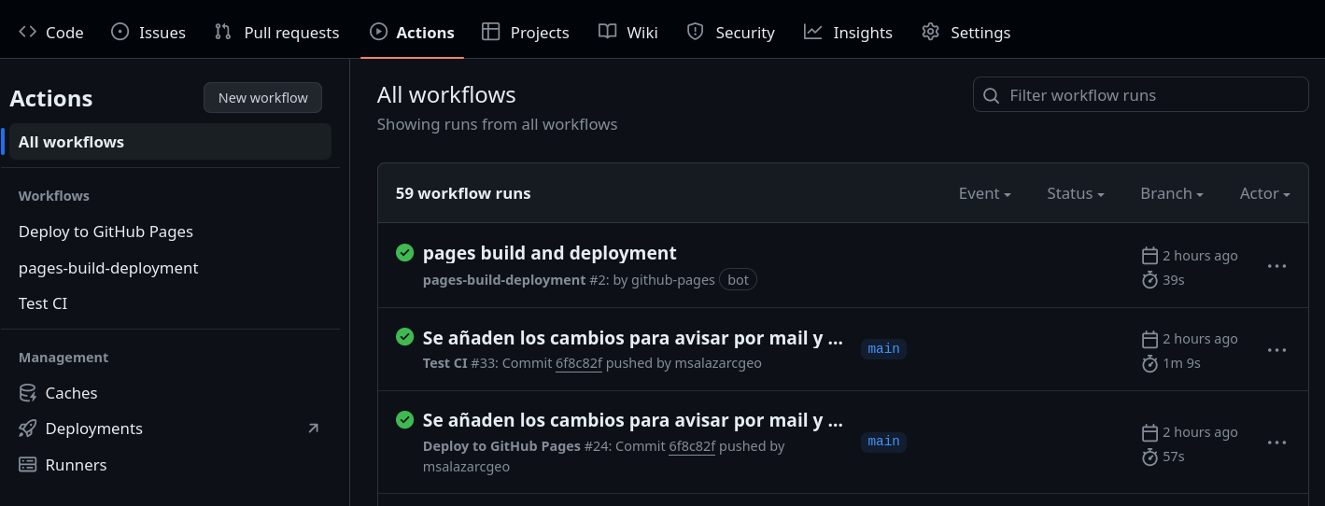Click the Runners server icon
Image resolution: width=1325 pixels, height=506 pixels.
click(28, 465)
